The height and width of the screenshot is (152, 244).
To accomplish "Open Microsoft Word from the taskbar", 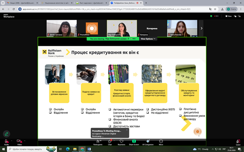I will click(x=90, y=149).
